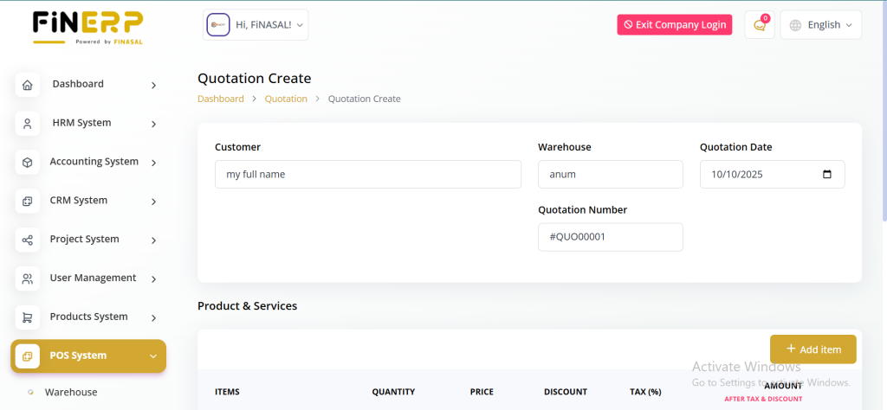
Task: Open the chat notifications bell icon
Action: (760, 25)
